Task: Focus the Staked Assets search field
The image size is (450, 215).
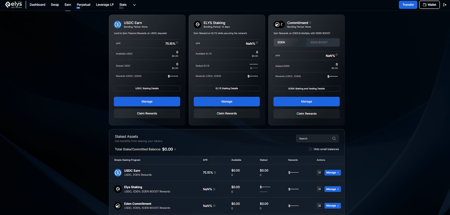Action: [x=314, y=138]
